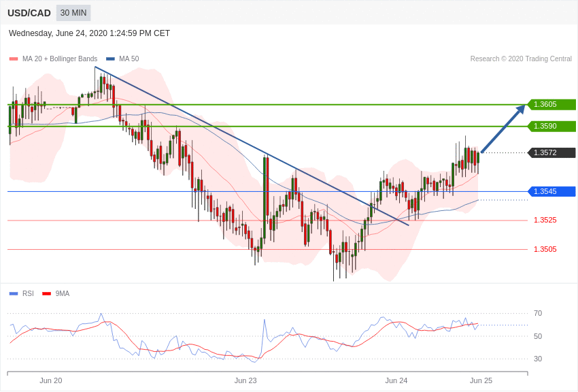Click the pink MA 20 legend swatch

pyautogui.click(x=14, y=59)
